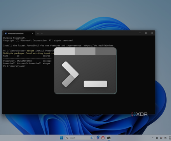Open the Windows Start menu
The width and height of the screenshot is (171, 141).
tap(61, 138)
